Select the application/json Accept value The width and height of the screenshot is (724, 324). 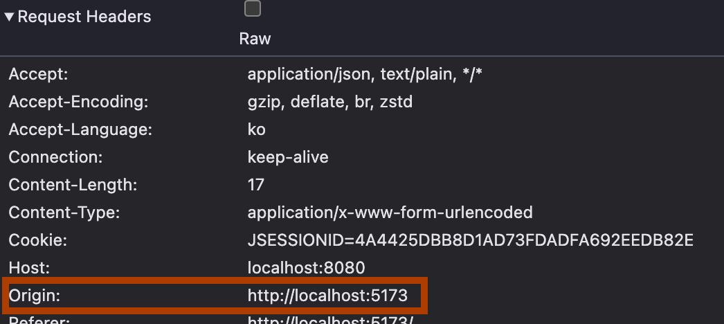coord(365,74)
